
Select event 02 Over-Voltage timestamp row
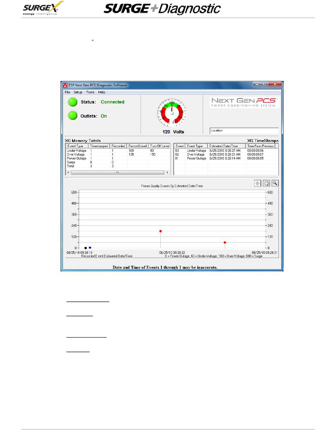point(226,155)
